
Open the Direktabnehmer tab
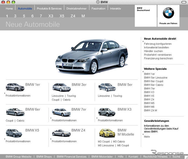[x=76, y=8]
